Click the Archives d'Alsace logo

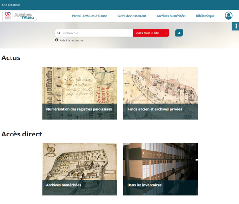[x=20, y=16]
